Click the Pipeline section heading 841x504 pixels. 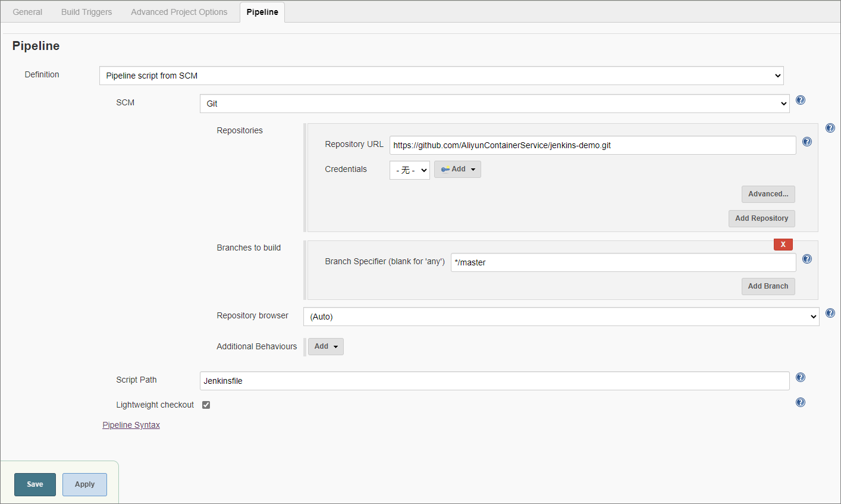36,46
